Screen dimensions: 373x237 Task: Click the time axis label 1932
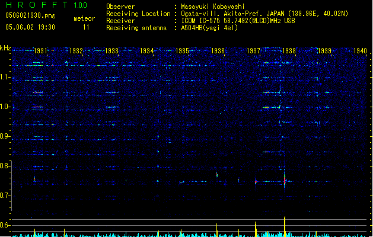point(76,50)
